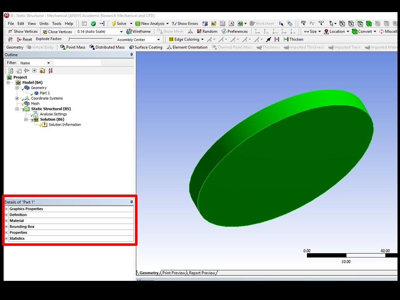
Task: Select the solid green body selection filter icon
Action: [x=369, y=23]
